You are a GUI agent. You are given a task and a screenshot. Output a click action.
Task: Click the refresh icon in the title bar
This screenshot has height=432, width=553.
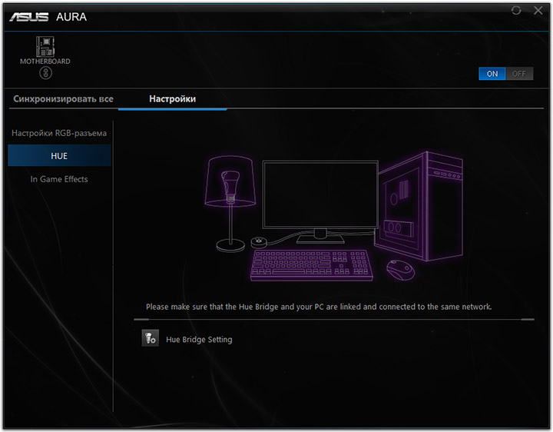click(x=516, y=11)
